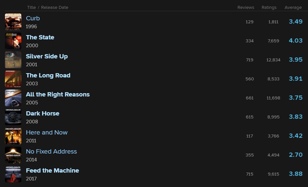
Task: Click the Reviews column header
Action: click(x=246, y=8)
